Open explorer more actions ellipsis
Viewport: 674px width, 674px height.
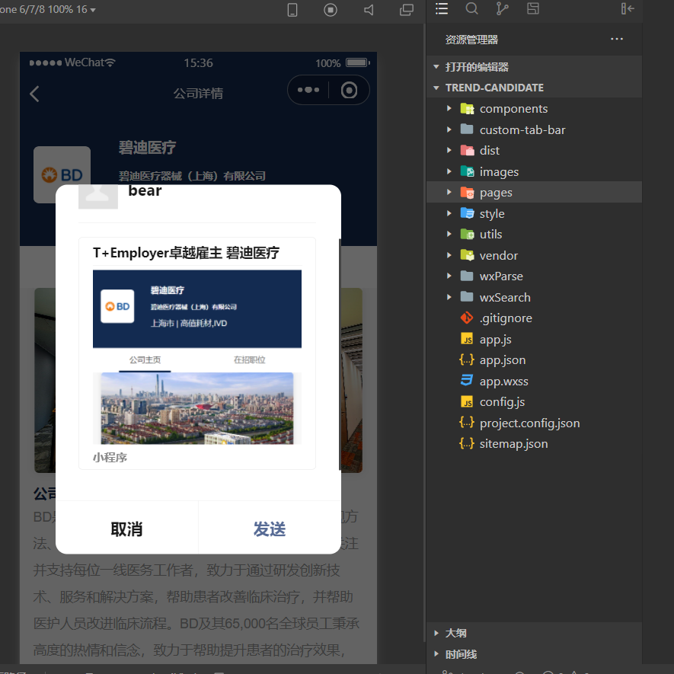tap(617, 39)
